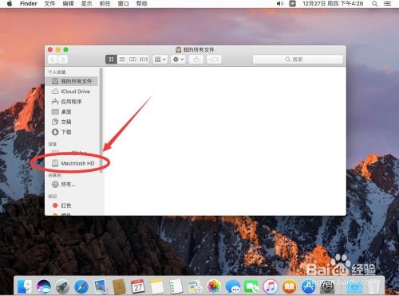Click the input method icon in the menu bar

pyautogui.click(x=292, y=4)
